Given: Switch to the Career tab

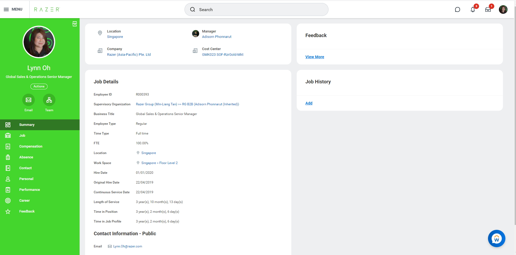Looking at the screenshot, I should pyautogui.click(x=40, y=201).
